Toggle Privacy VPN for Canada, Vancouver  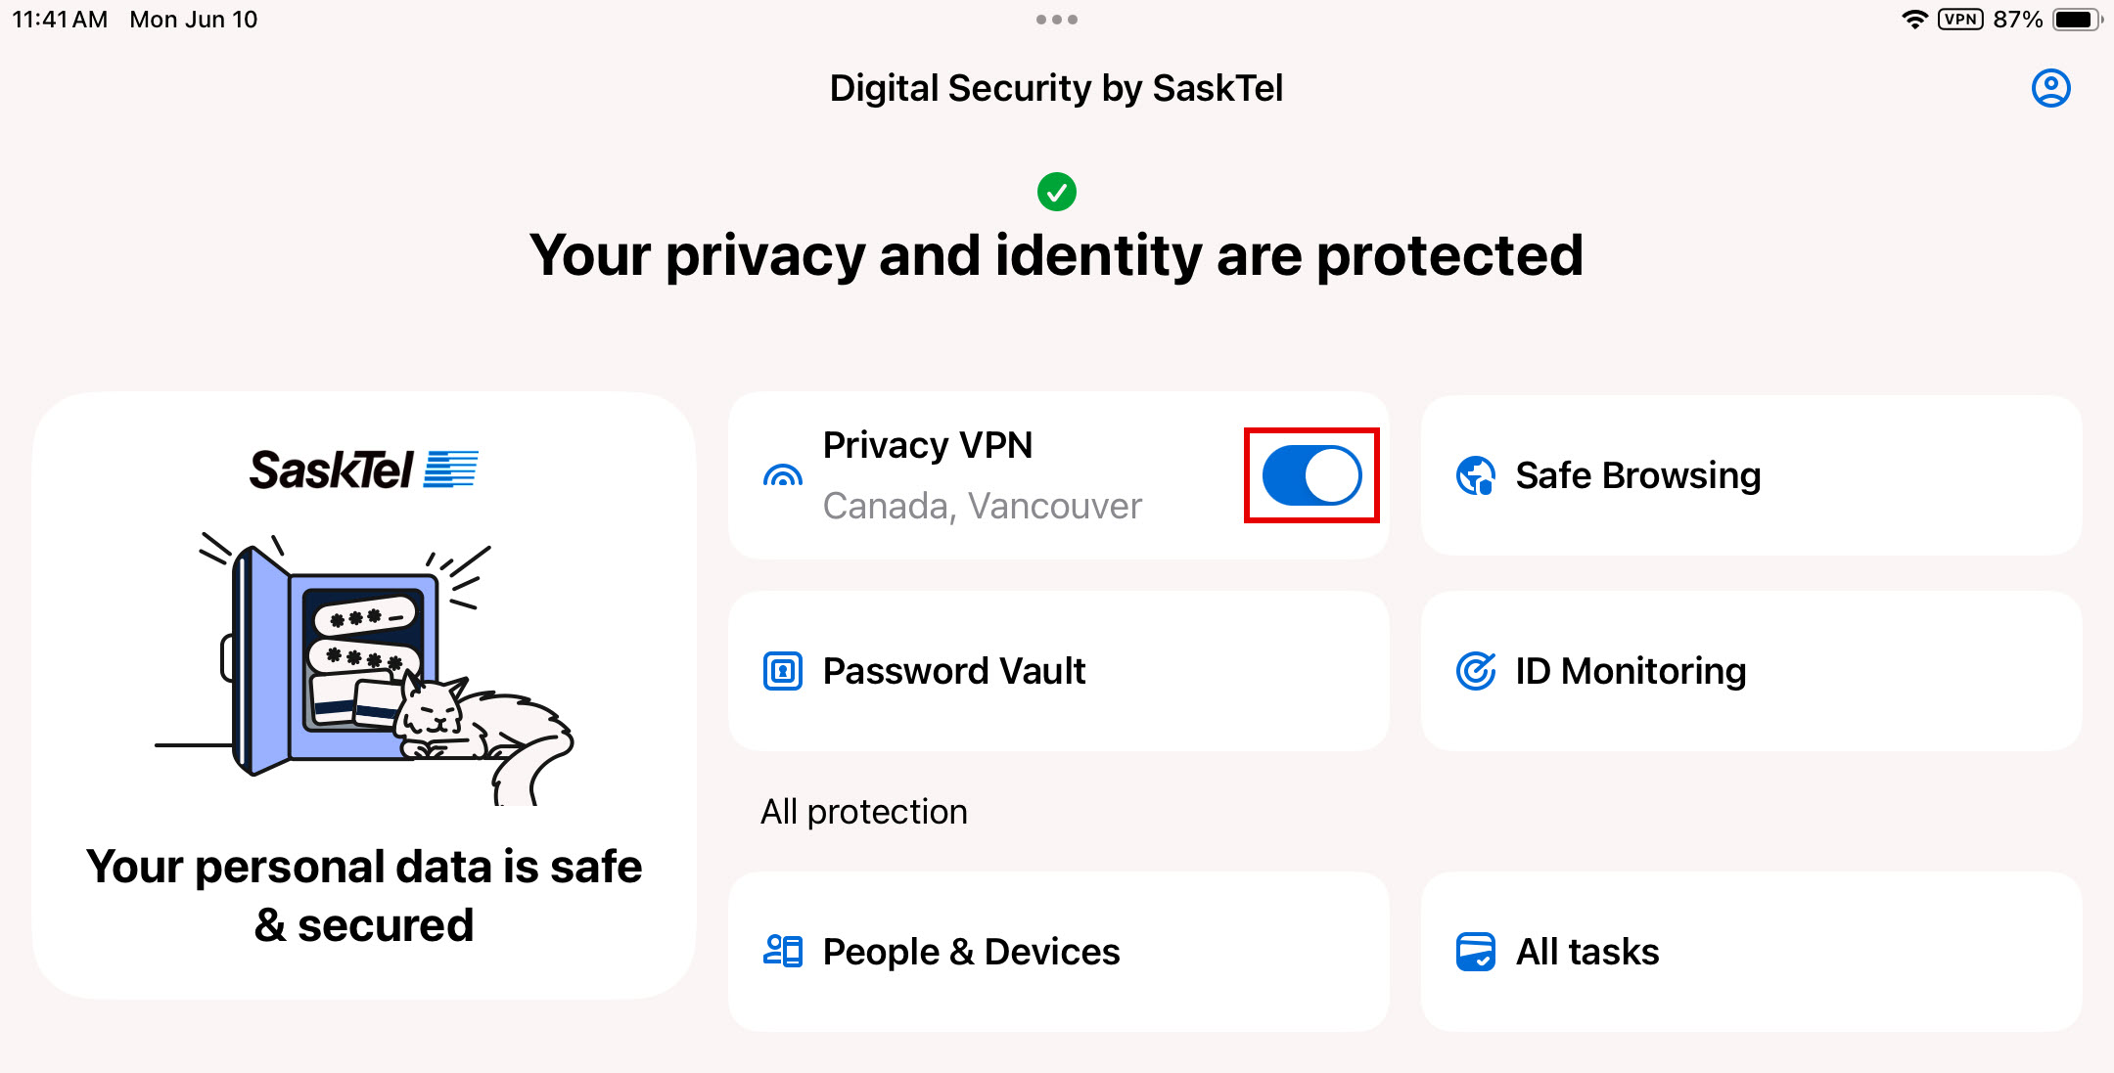[1310, 475]
